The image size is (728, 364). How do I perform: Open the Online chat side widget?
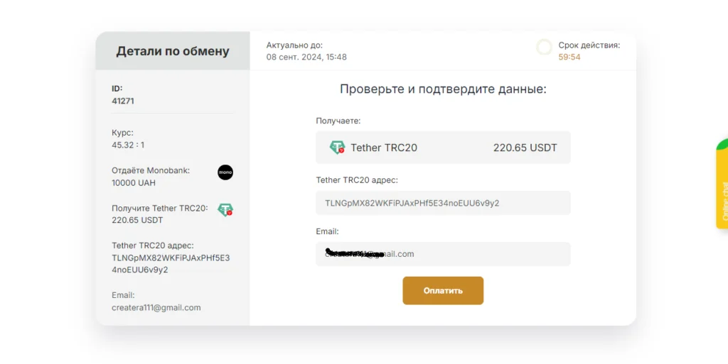[722, 183]
